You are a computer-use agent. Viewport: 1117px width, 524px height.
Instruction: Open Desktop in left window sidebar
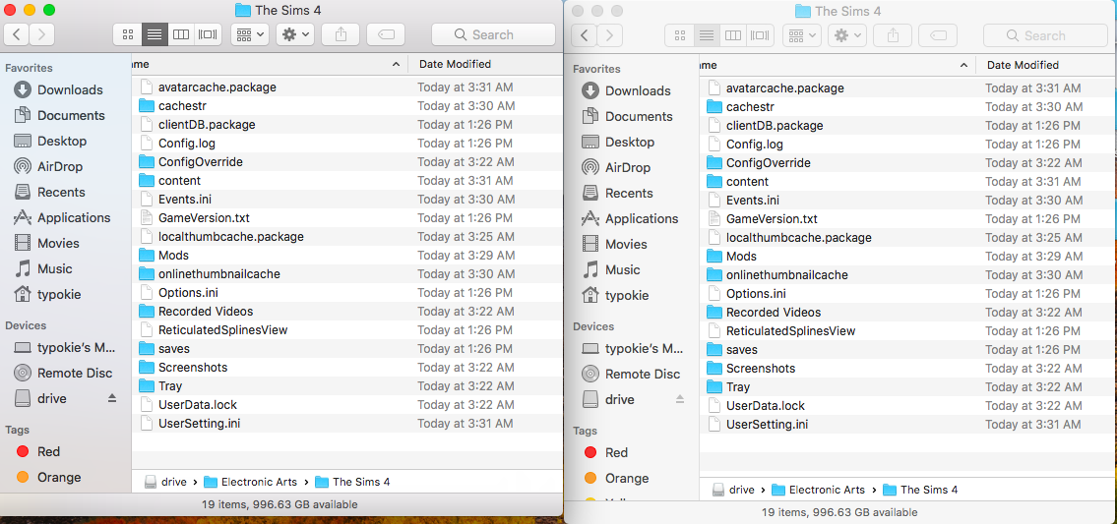(50, 141)
